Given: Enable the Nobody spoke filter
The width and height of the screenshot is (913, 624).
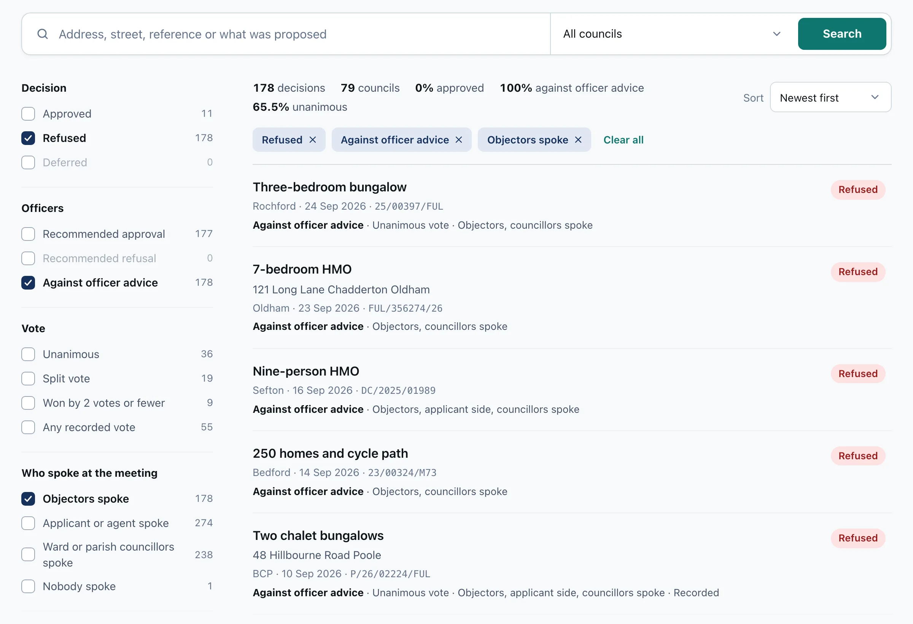Looking at the screenshot, I should [x=28, y=587].
